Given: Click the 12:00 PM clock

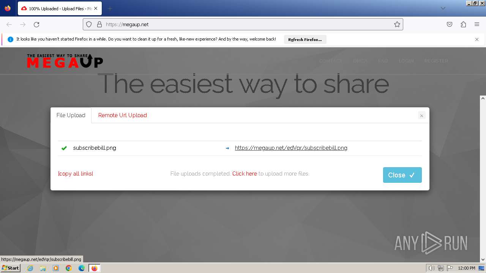Looking at the screenshot, I should coord(467,268).
